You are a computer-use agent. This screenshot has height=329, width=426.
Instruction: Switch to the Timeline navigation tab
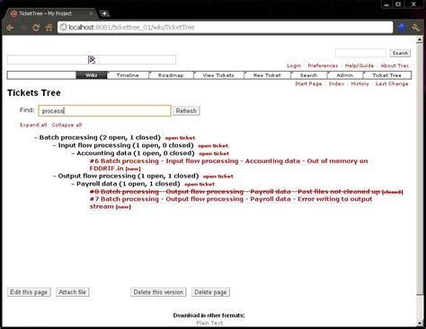[128, 75]
